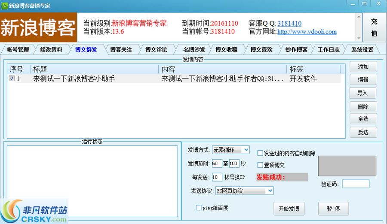387x224 pixels.
Task: Click the 新浪博客 logo banner
Action: point(39,27)
